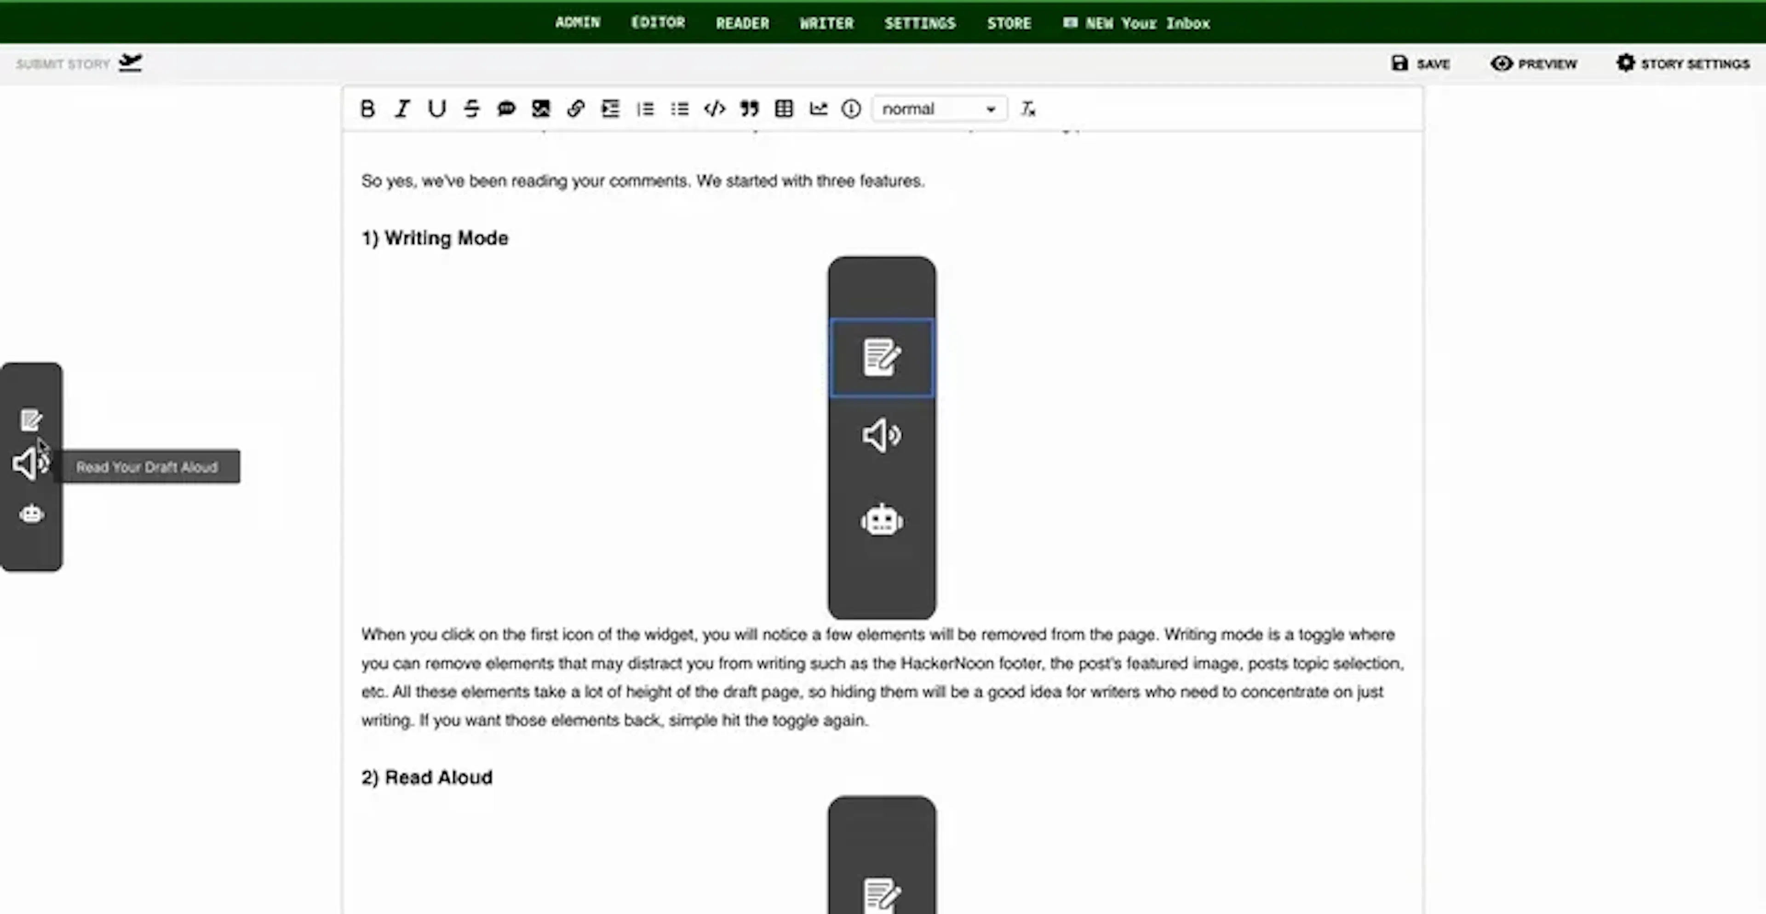Click the '1) Writing Mode' heading

pos(435,238)
